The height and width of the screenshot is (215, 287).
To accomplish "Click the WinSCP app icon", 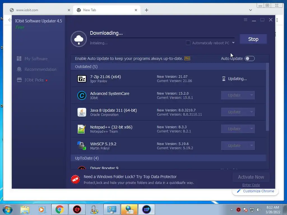I will point(82,146).
